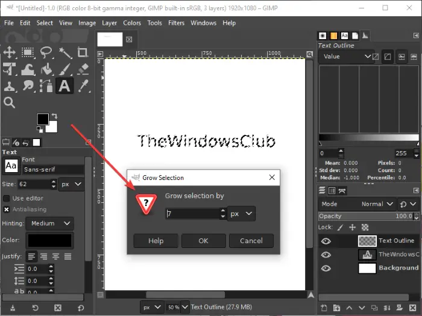The height and width of the screenshot is (316, 422).
Task: Toggle the Antialiasing checkbox
Action: [7, 209]
